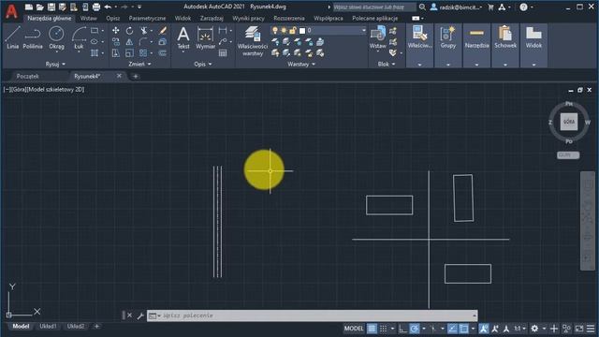Toggle layer freeze sun icon
The image size is (599, 337).
point(284,30)
